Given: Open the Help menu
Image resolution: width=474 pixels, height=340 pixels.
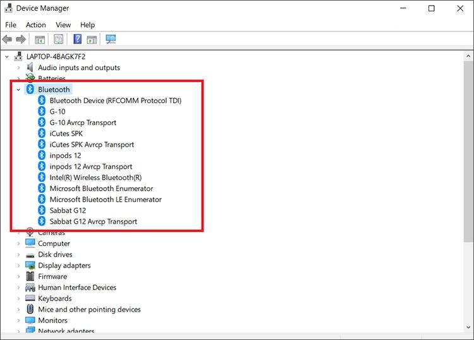Looking at the screenshot, I should [x=87, y=25].
